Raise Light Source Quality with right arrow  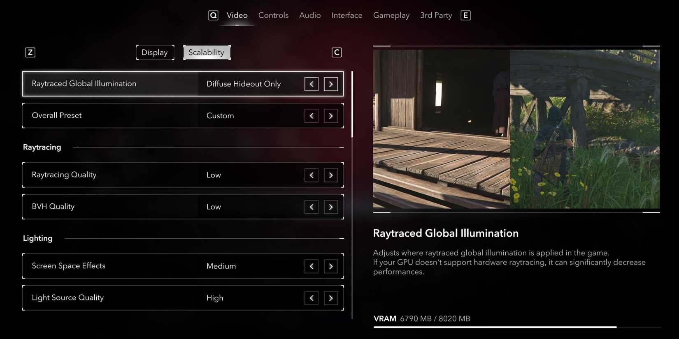331,298
